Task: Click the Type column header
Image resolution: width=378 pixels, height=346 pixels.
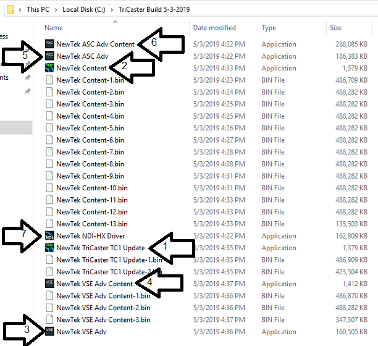Action: coord(269,28)
